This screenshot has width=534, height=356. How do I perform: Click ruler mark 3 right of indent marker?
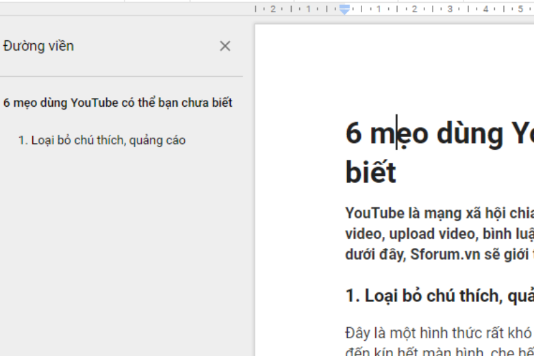[x=450, y=9]
